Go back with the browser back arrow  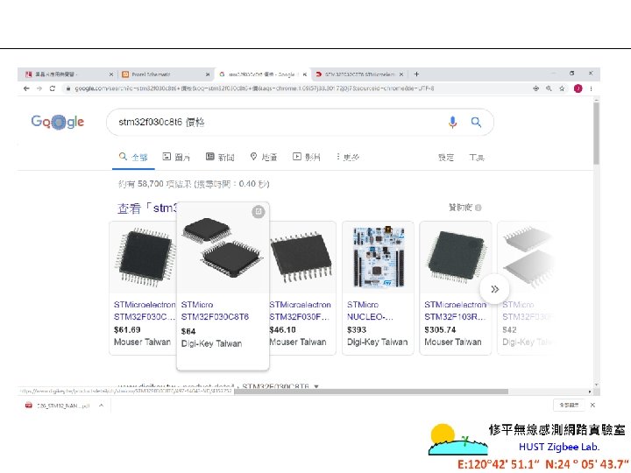pos(26,88)
